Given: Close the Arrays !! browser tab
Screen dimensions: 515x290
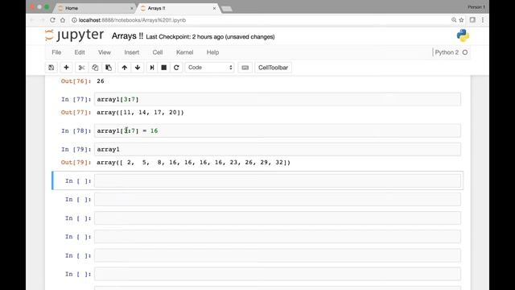Looking at the screenshot, I should tap(214, 8).
